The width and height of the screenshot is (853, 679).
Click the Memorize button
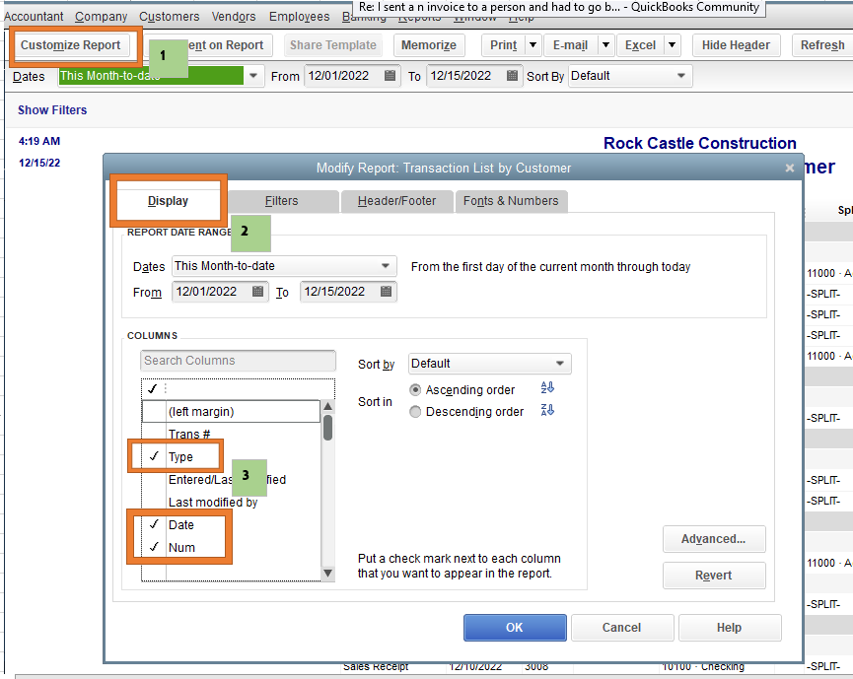tap(429, 45)
